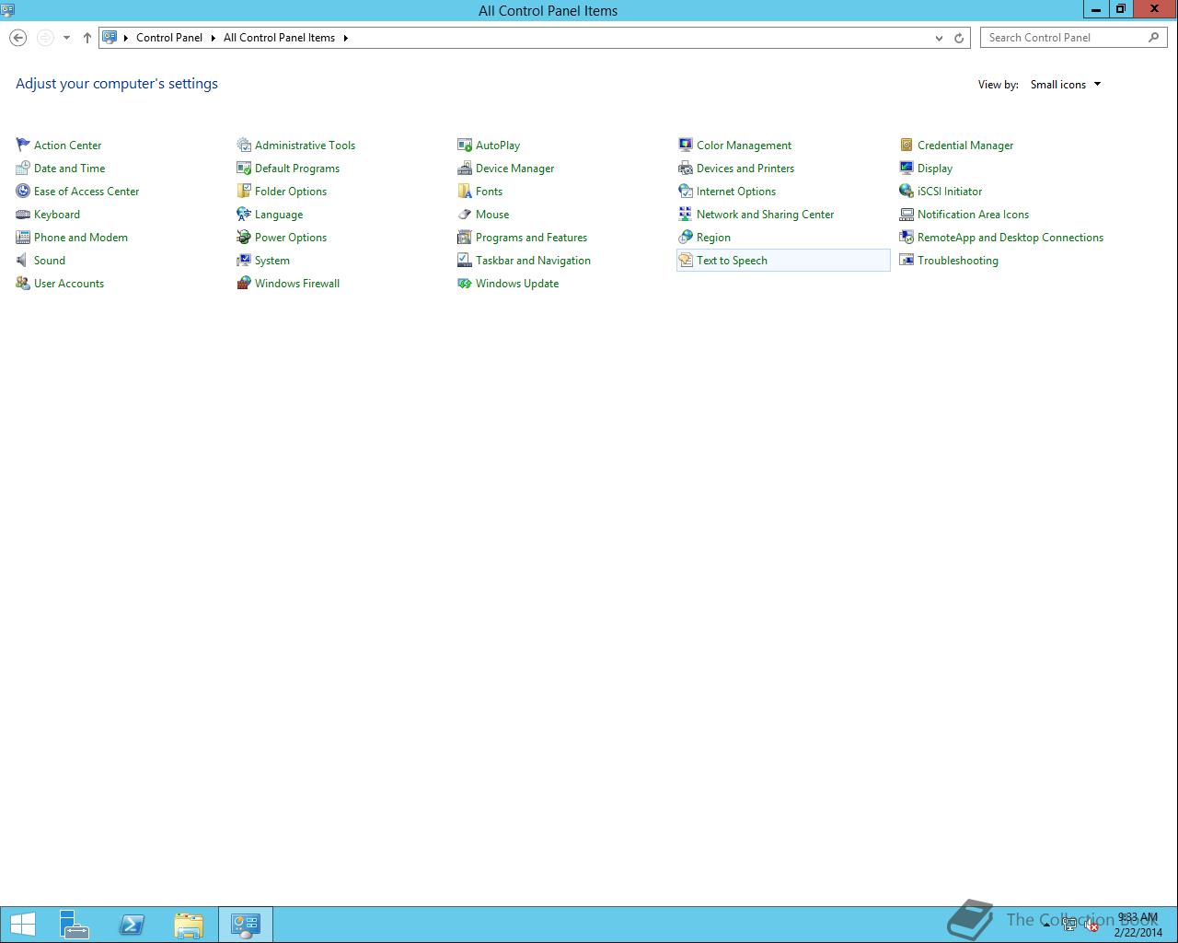Click the Windows Update icon
Screen dimensions: 1178x943
click(x=465, y=283)
